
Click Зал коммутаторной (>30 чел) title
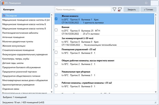point(77,38)
